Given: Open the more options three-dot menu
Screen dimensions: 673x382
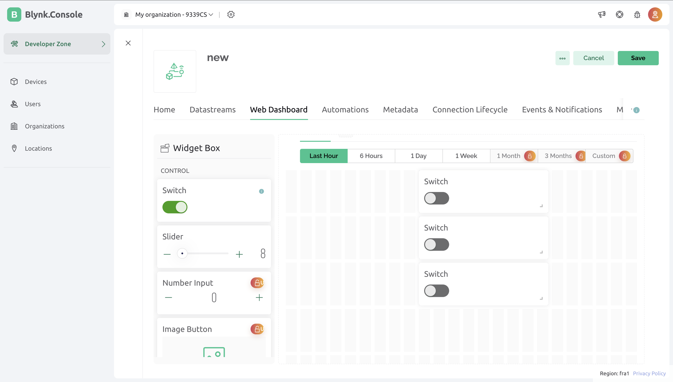Looking at the screenshot, I should coord(563,58).
